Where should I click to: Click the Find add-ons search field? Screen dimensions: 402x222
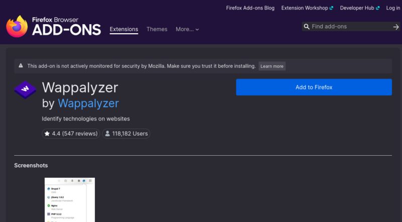[351, 27]
